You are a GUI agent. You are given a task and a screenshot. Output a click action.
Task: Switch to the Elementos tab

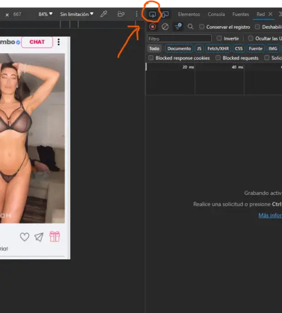tap(189, 14)
